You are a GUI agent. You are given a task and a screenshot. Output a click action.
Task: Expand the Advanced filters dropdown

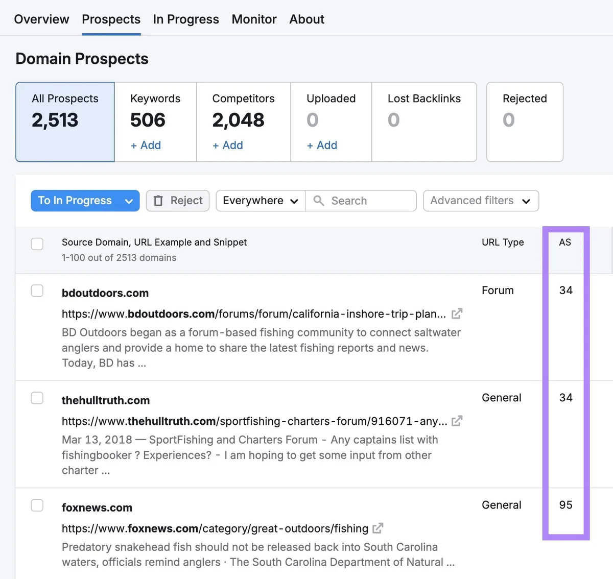481,201
